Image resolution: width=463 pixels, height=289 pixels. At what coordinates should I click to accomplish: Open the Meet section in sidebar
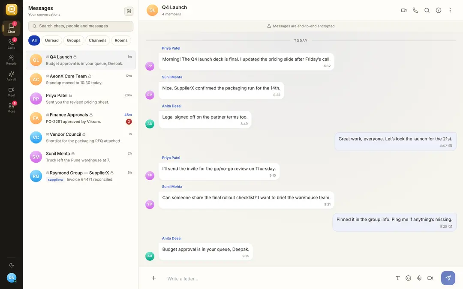[11, 92]
